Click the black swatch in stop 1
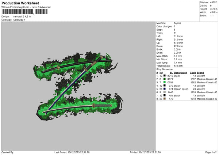 click(165, 76)
